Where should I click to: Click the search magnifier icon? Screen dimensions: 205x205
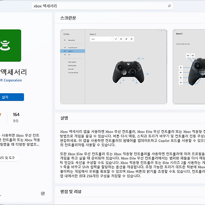pyautogui.click(x=169, y=6)
